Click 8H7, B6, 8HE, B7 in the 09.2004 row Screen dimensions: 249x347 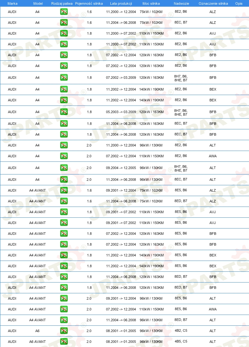coord(181,168)
